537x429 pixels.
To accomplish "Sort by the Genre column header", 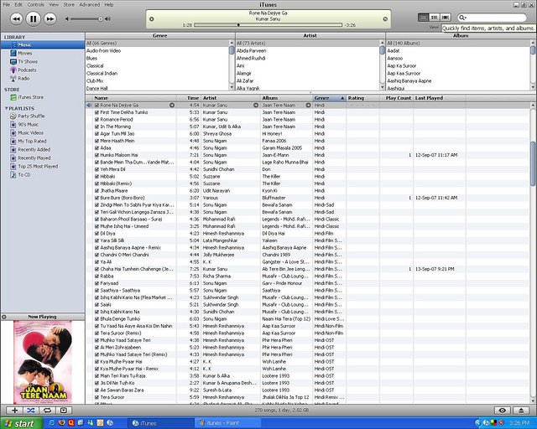I will (x=329, y=98).
